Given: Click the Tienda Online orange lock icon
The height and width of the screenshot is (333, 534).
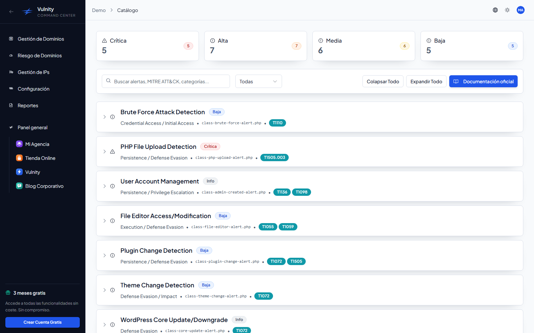Looking at the screenshot, I should (x=19, y=158).
